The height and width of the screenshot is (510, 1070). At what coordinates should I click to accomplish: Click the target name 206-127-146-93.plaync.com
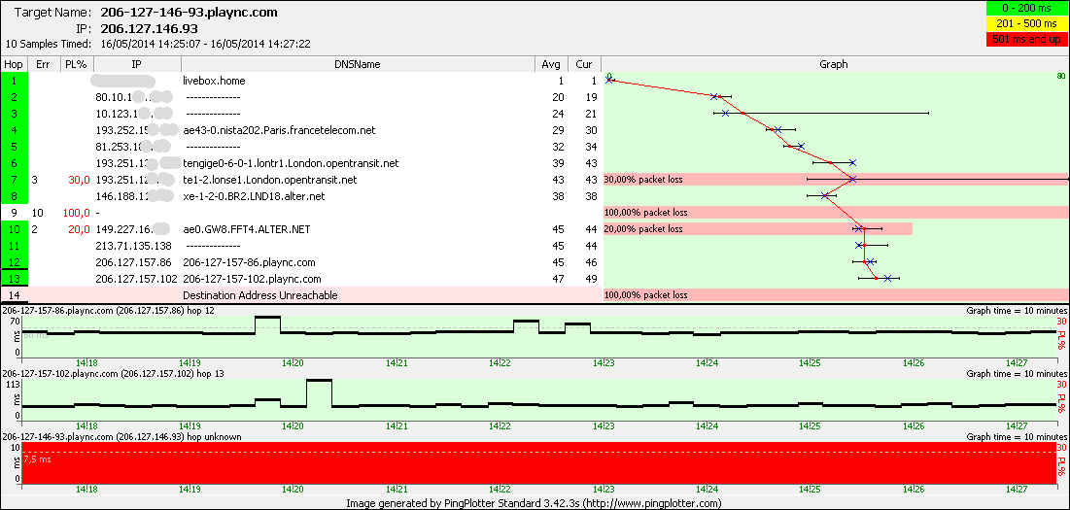pos(189,13)
